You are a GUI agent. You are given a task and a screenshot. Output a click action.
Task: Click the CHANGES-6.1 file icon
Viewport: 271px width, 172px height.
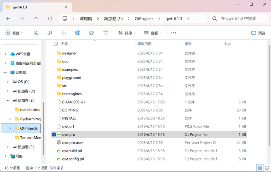[x=59, y=102]
